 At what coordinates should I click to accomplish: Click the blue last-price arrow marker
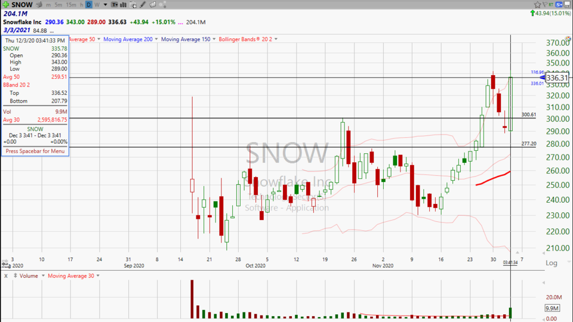543,78
